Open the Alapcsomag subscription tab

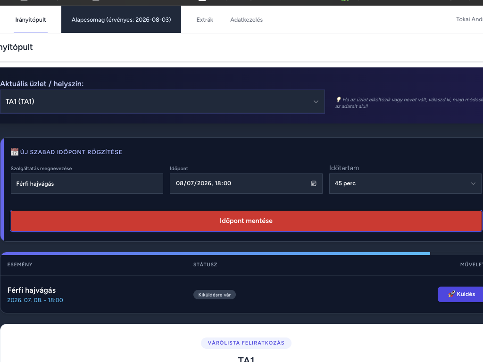(x=121, y=20)
